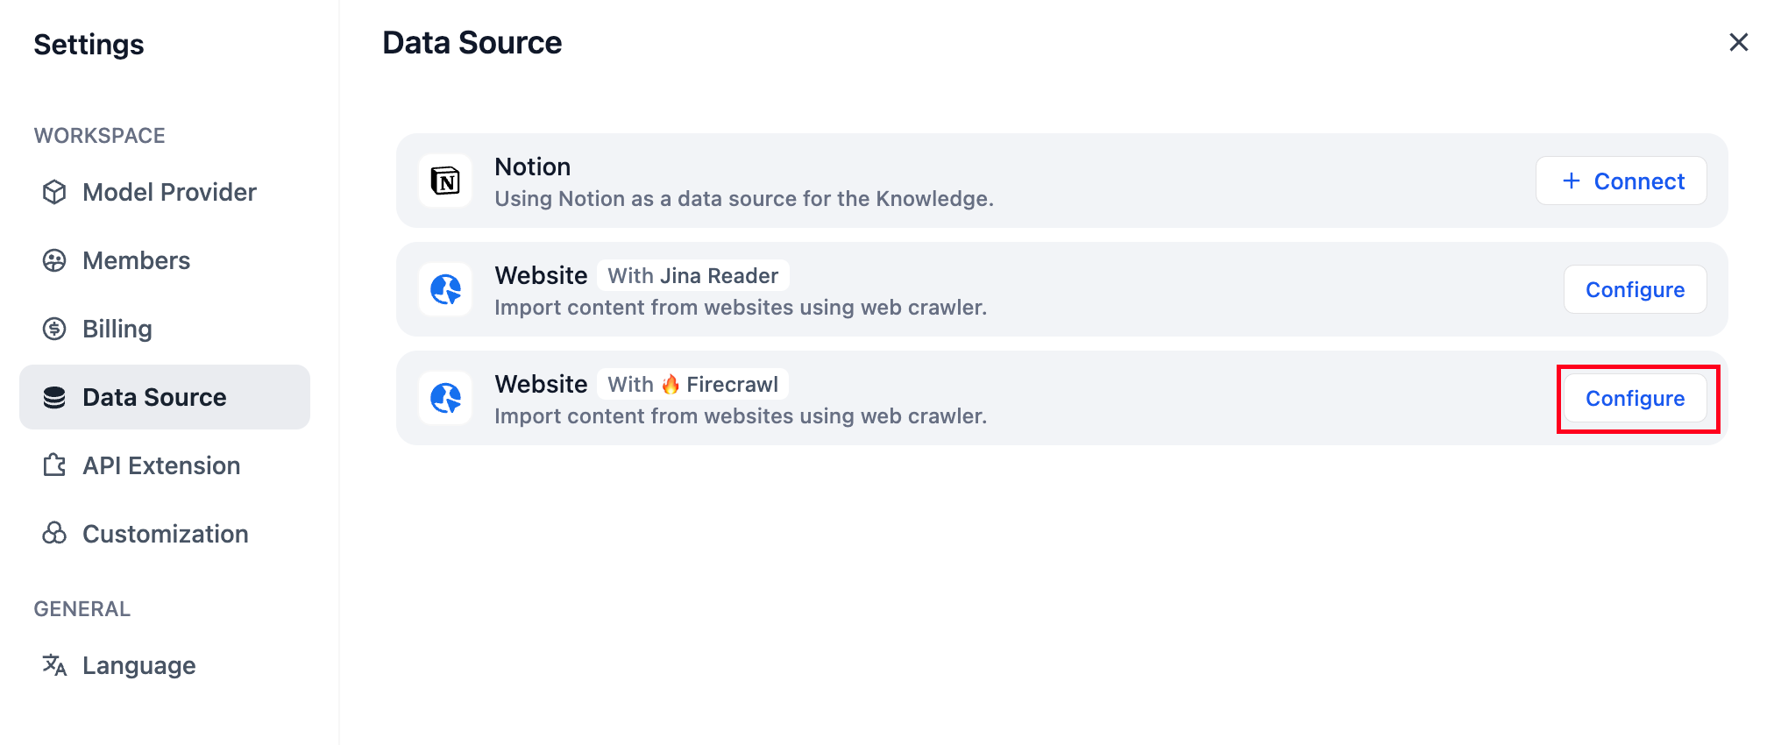Click the Members icon in sidebar
This screenshot has width=1774, height=745.
pos(54,260)
